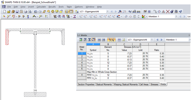Select the Welds tab
This screenshot has height=100, width=191.
point(163,84)
